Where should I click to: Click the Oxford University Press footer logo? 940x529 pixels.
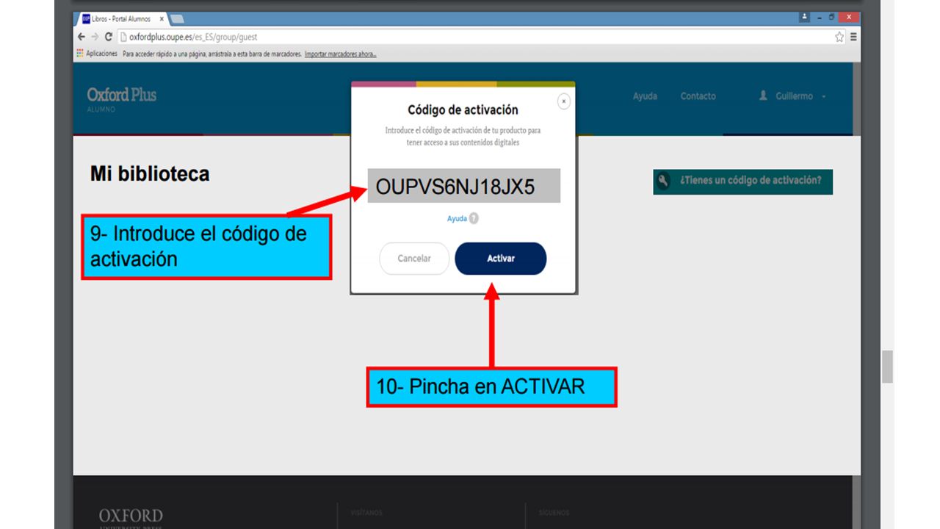(131, 517)
